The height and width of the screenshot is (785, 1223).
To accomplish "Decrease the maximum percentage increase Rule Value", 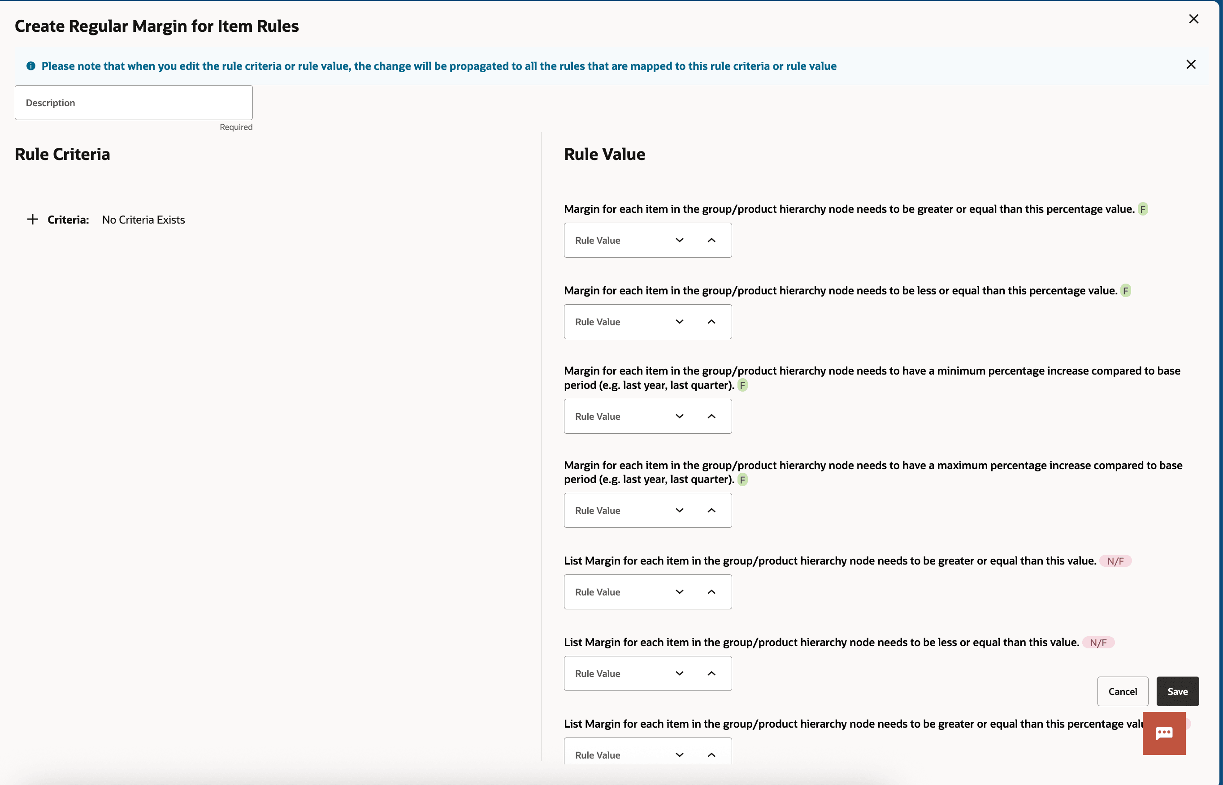I will (x=679, y=510).
